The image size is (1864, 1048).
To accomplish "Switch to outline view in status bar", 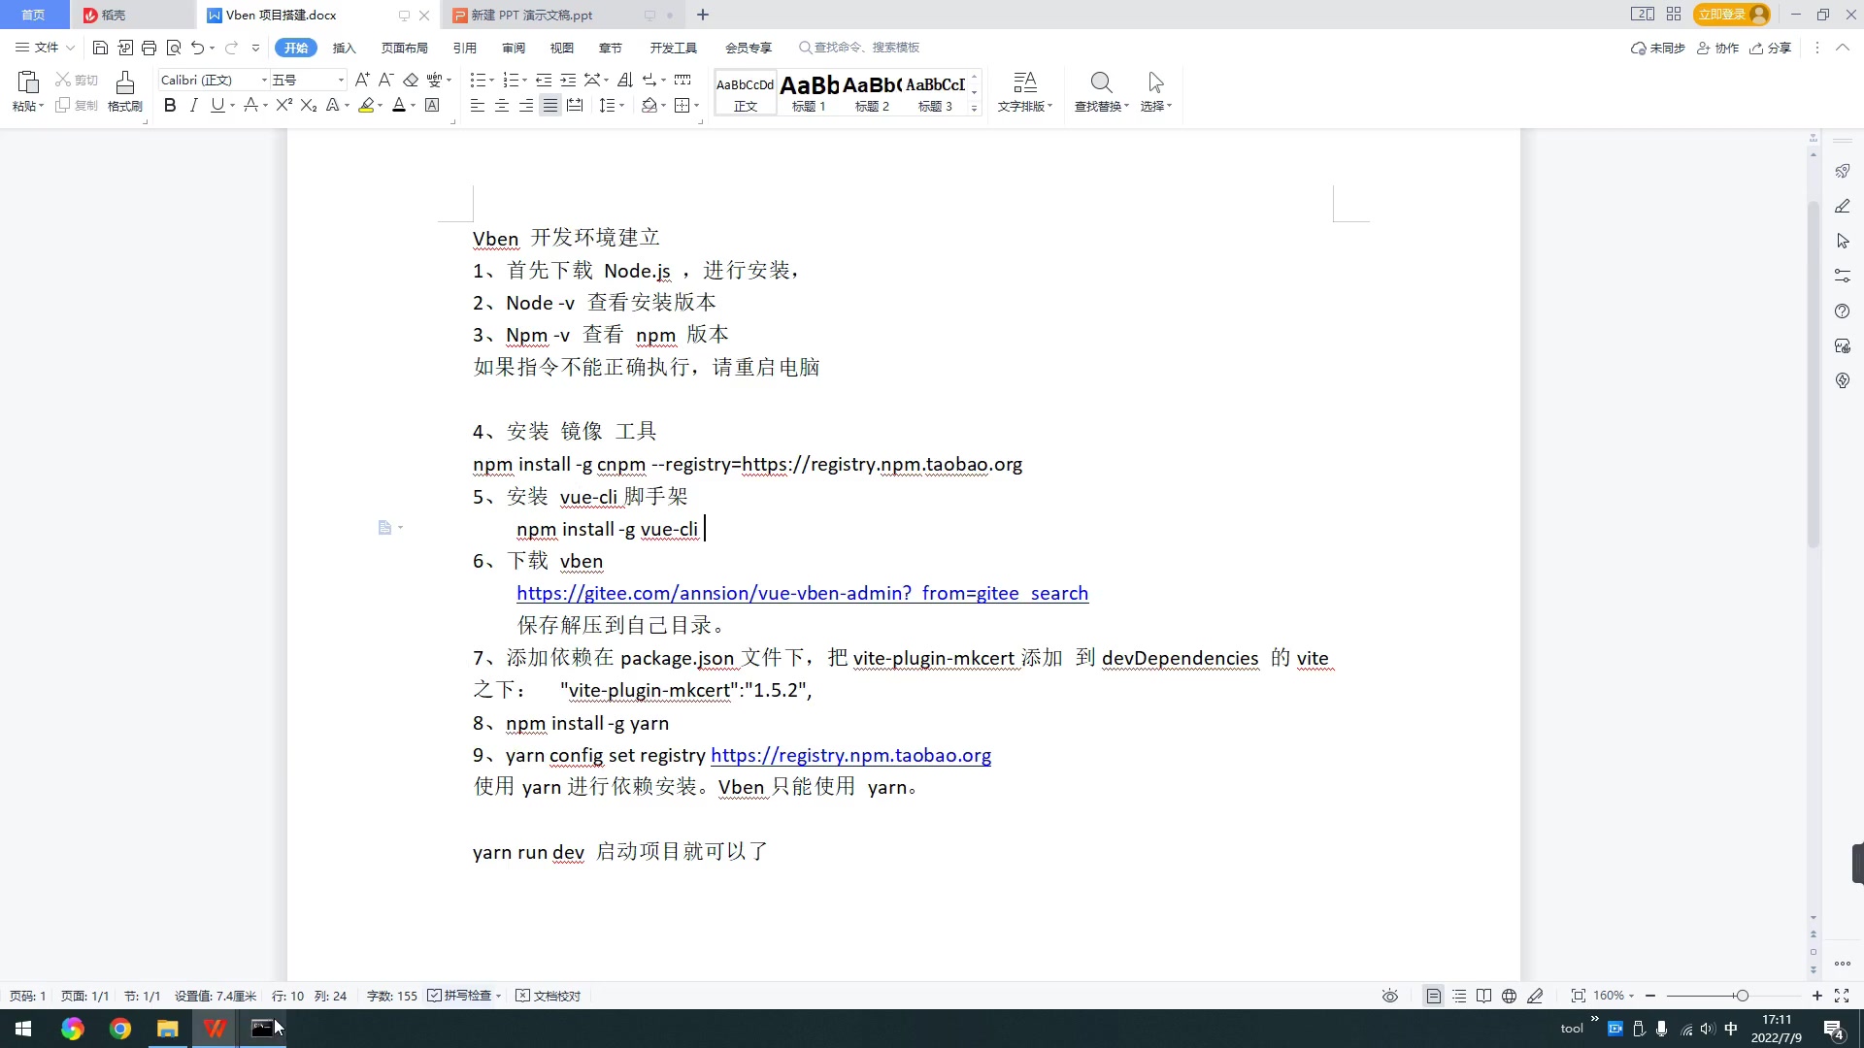I will click(x=1459, y=996).
